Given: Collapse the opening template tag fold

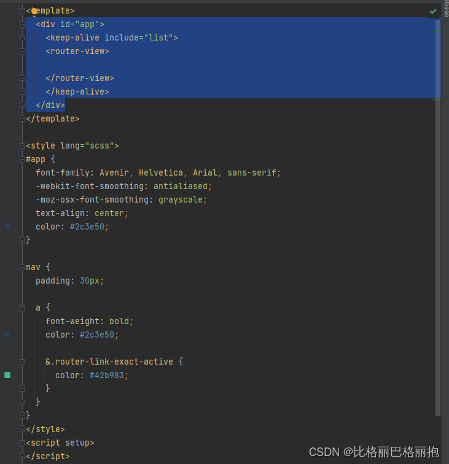Looking at the screenshot, I should coord(22,11).
